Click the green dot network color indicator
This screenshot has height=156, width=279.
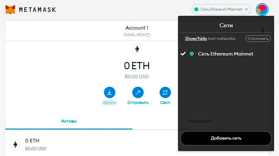(x=192, y=54)
